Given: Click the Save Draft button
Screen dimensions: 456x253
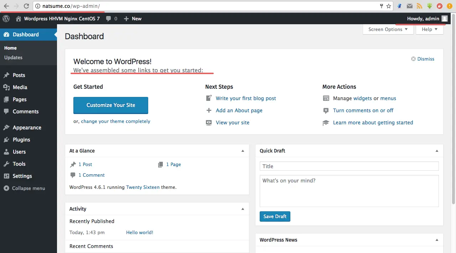Looking at the screenshot, I should tap(275, 216).
